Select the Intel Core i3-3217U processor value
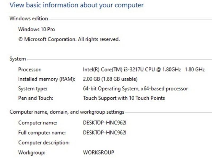Image resolution: width=212 pixels, height=158 pixels. pos(144,70)
